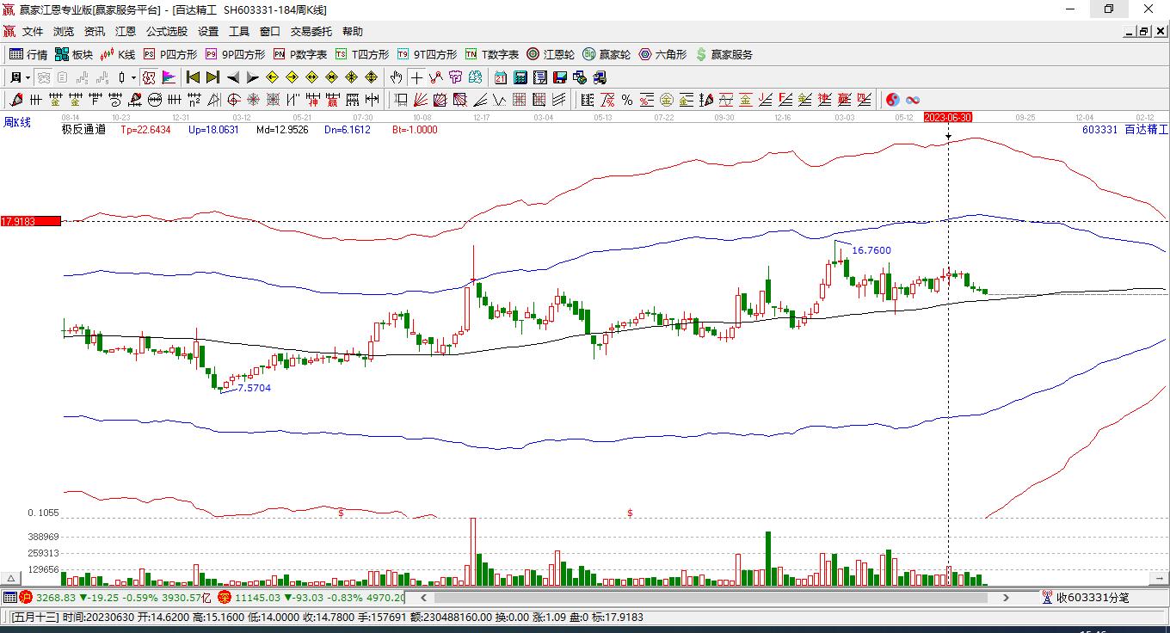This screenshot has height=633, width=1170.
Task: Open the 板块 sector view
Action: point(74,54)
